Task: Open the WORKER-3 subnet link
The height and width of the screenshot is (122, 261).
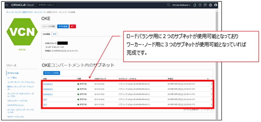Action: tap(48, 84)
